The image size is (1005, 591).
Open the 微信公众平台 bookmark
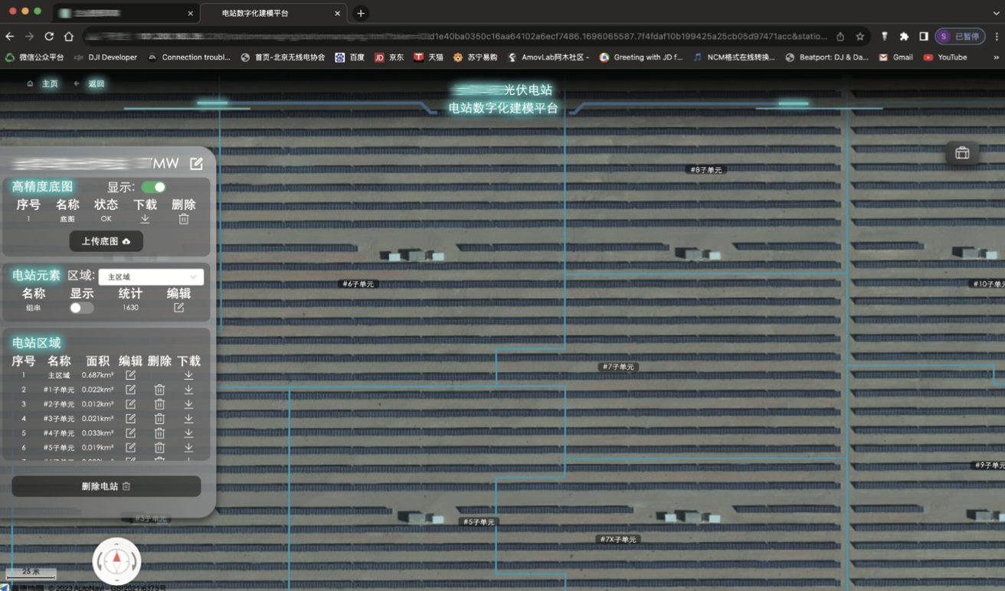click(34, 57)
